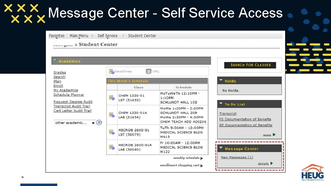Open Self Service breadcrumb menu
Screen dimensions: 331x186
(x=108, y=36)
